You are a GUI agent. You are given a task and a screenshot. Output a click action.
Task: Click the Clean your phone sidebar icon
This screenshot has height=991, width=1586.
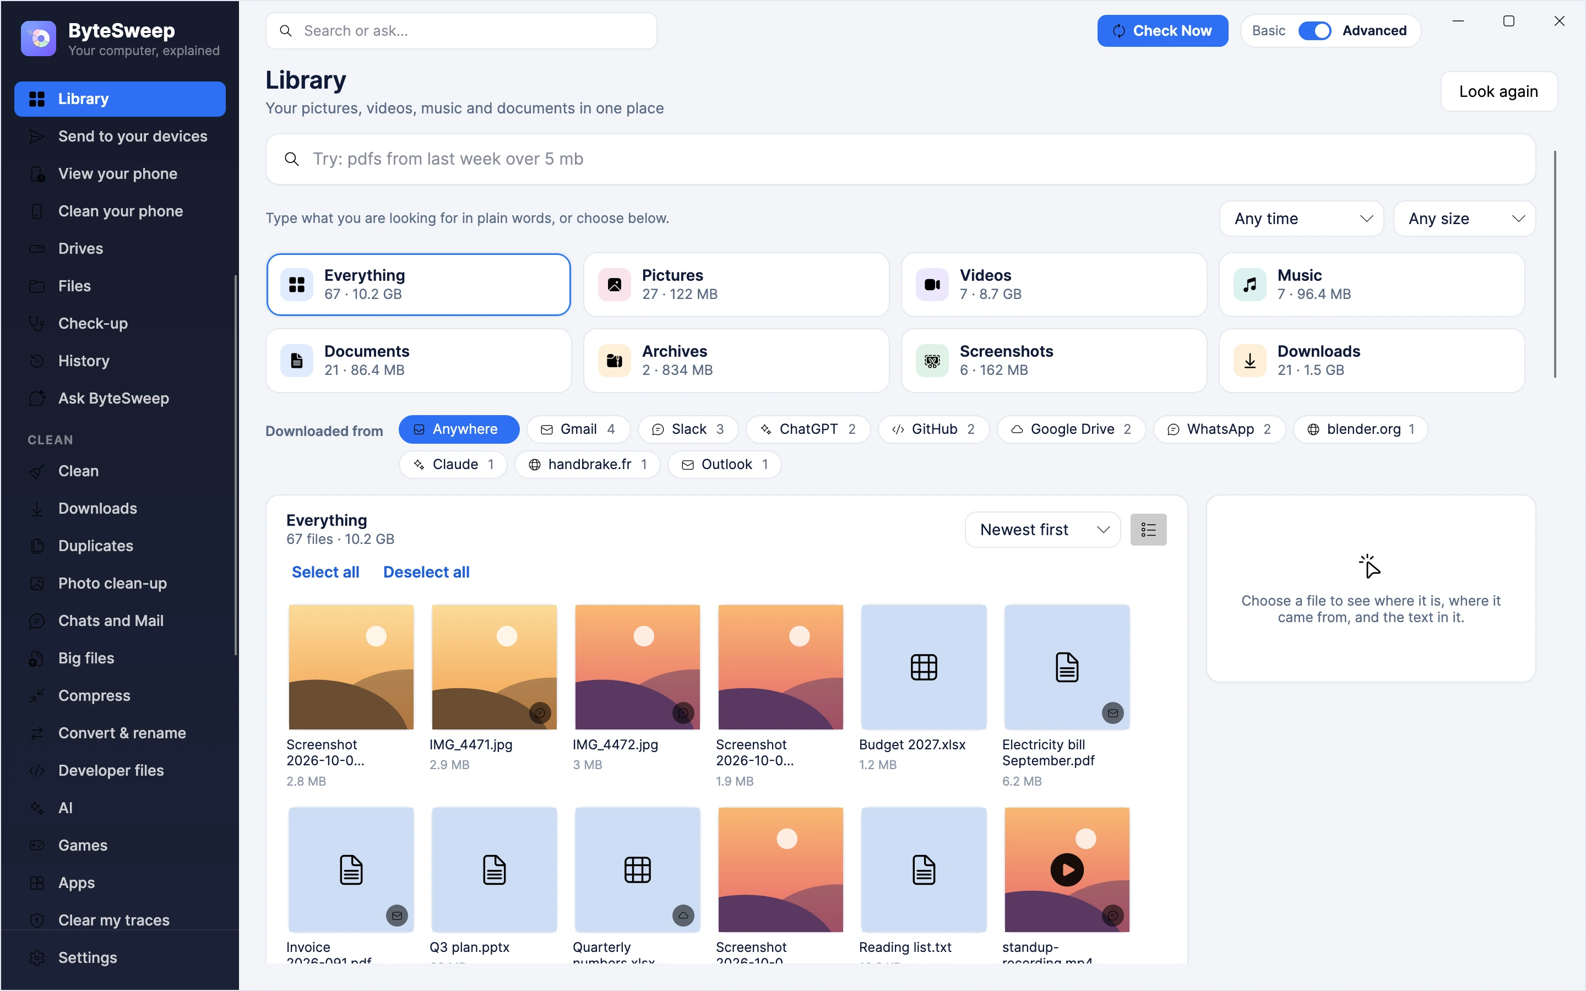(x=37, y=211)
